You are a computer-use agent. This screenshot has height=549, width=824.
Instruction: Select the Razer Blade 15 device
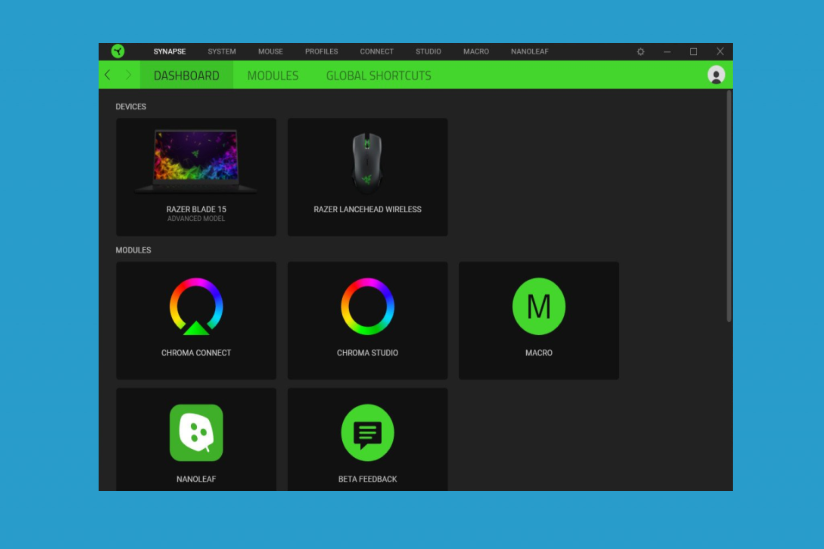click(x=196, y=177)
